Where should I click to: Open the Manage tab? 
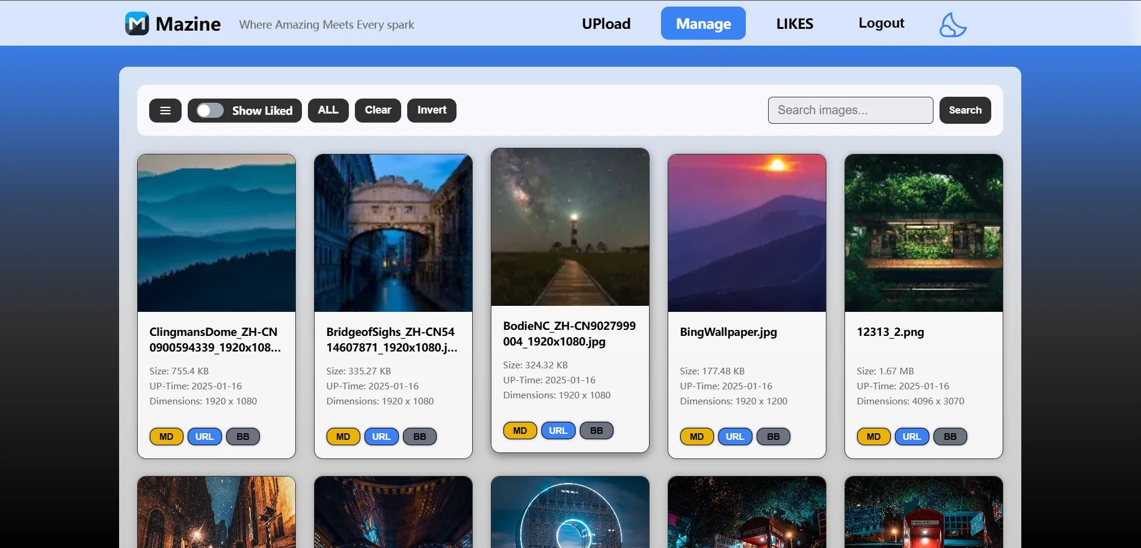(703, 23)
